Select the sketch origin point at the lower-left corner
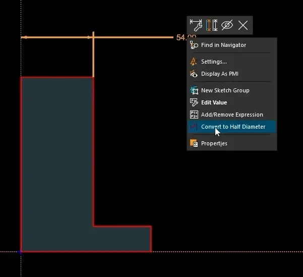This screenshot has width=303, height=277. [21, 252]
